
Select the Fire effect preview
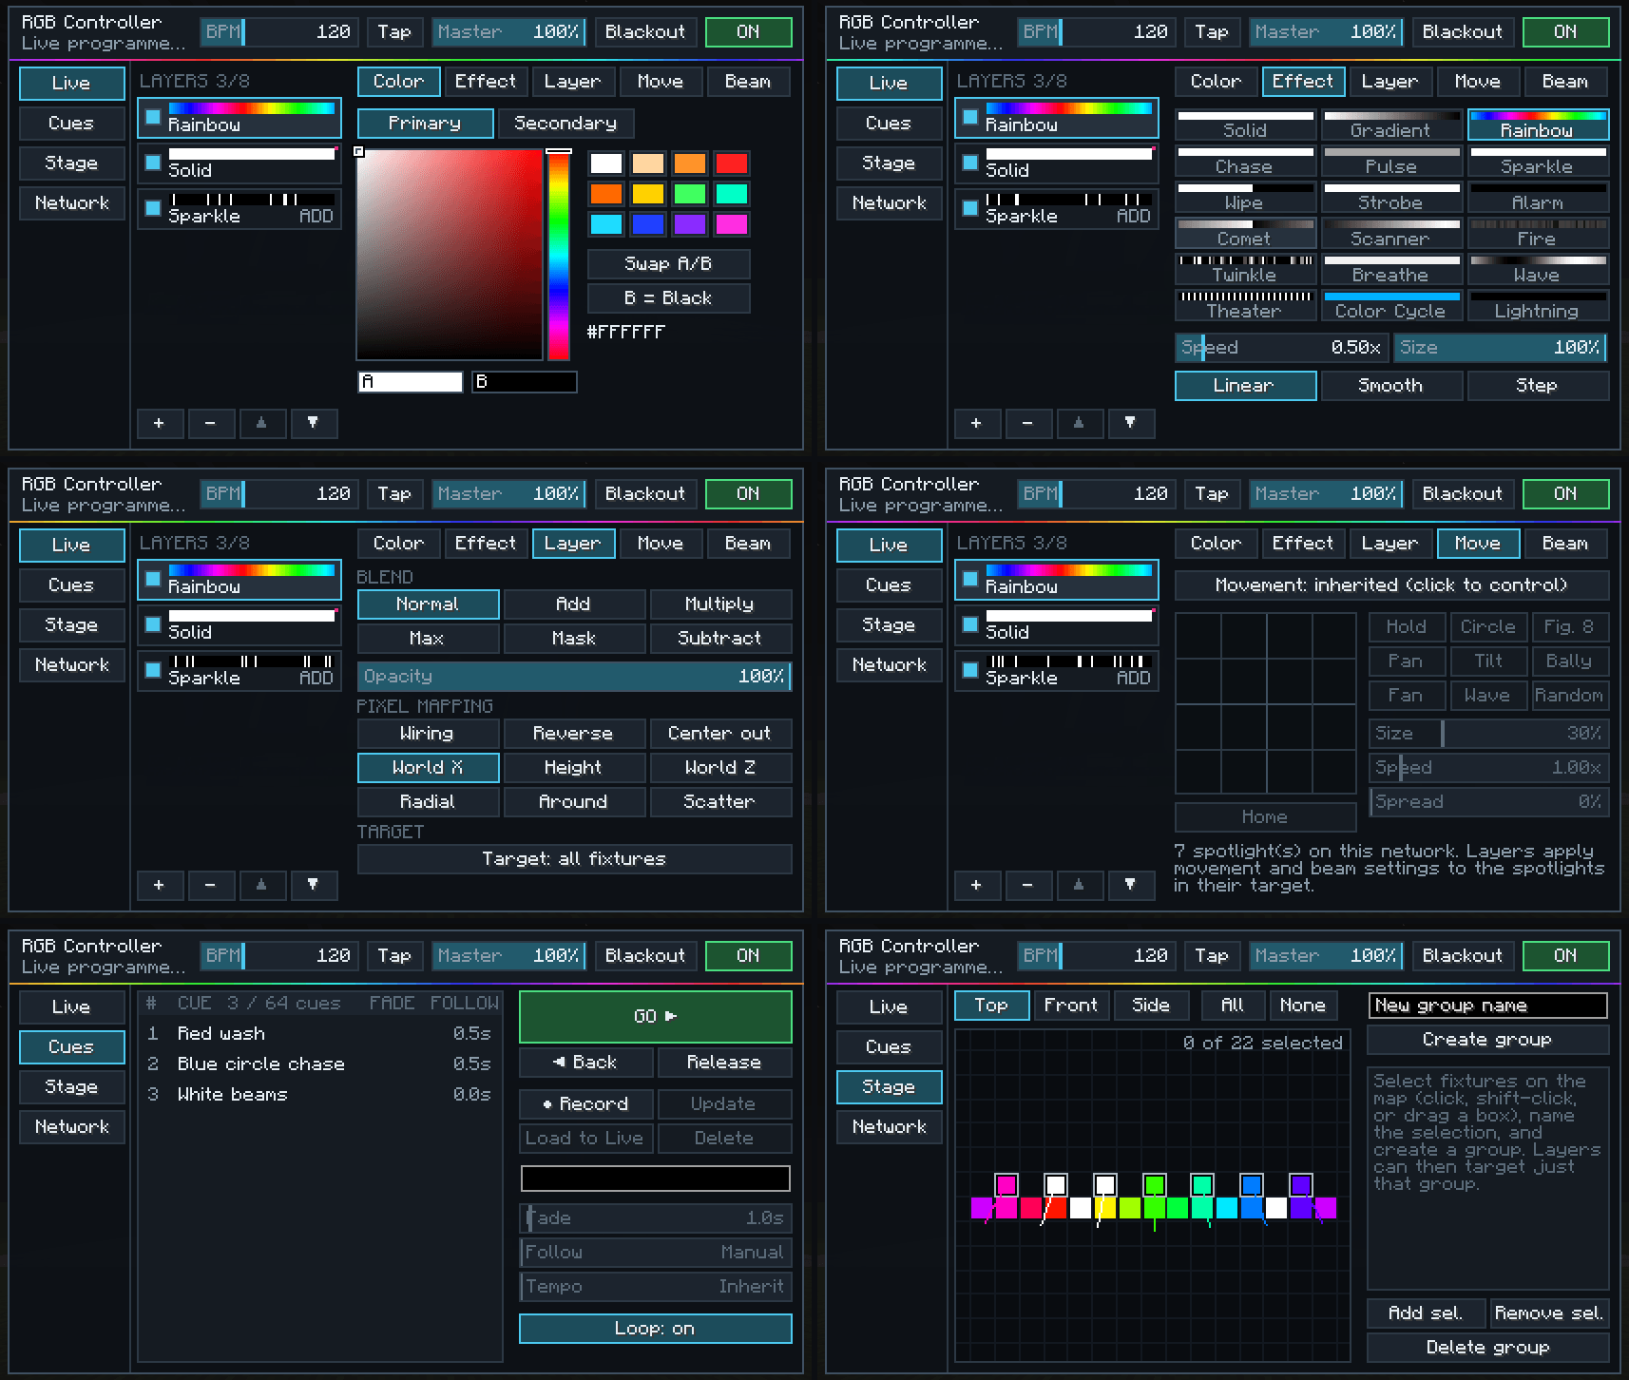tap(1538, 232)
